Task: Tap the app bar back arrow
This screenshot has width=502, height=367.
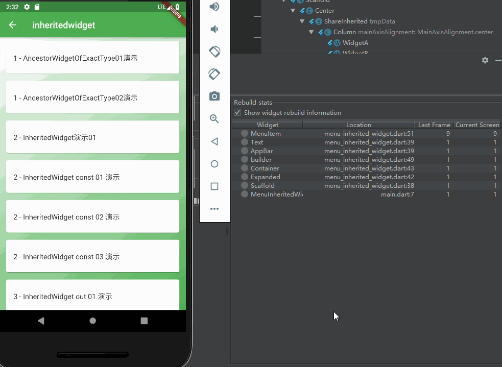Action: pyautogui.click(x=12, y=25)
